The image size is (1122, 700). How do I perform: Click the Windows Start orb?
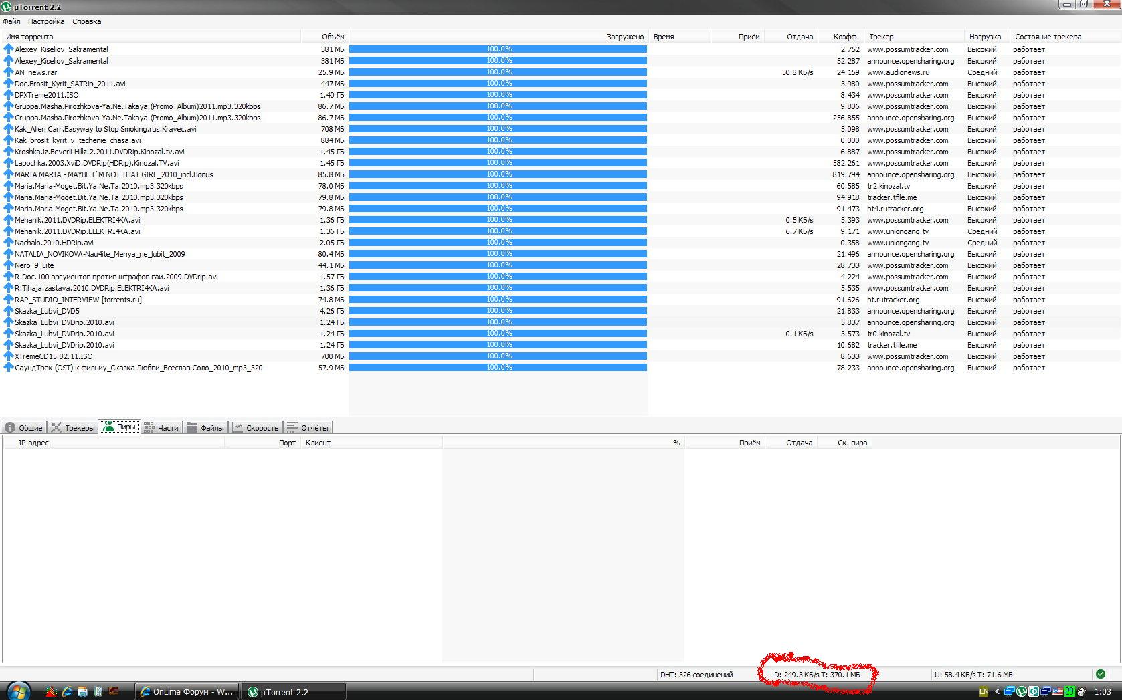point(18,691)
